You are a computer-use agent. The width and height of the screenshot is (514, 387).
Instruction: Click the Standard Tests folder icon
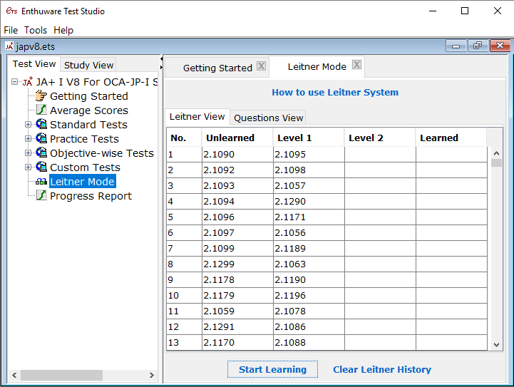pyautogui.click(x=41, y=125)
